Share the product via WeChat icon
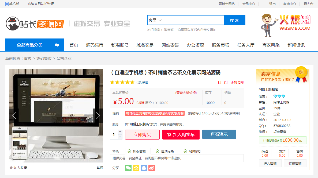Viewport: 318px width, 178px height. click(x=128, y=168)
